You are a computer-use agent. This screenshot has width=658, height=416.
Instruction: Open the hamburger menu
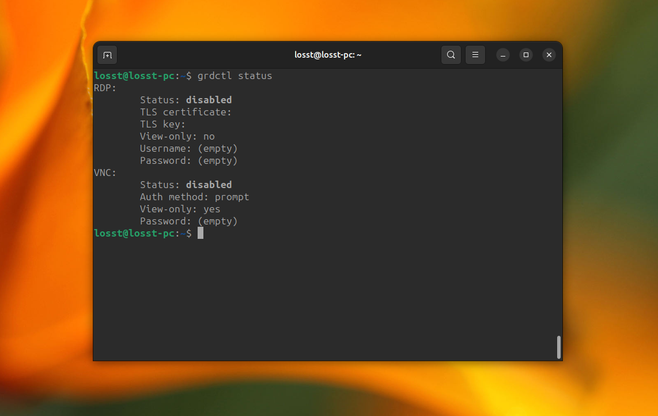(475, 54)
